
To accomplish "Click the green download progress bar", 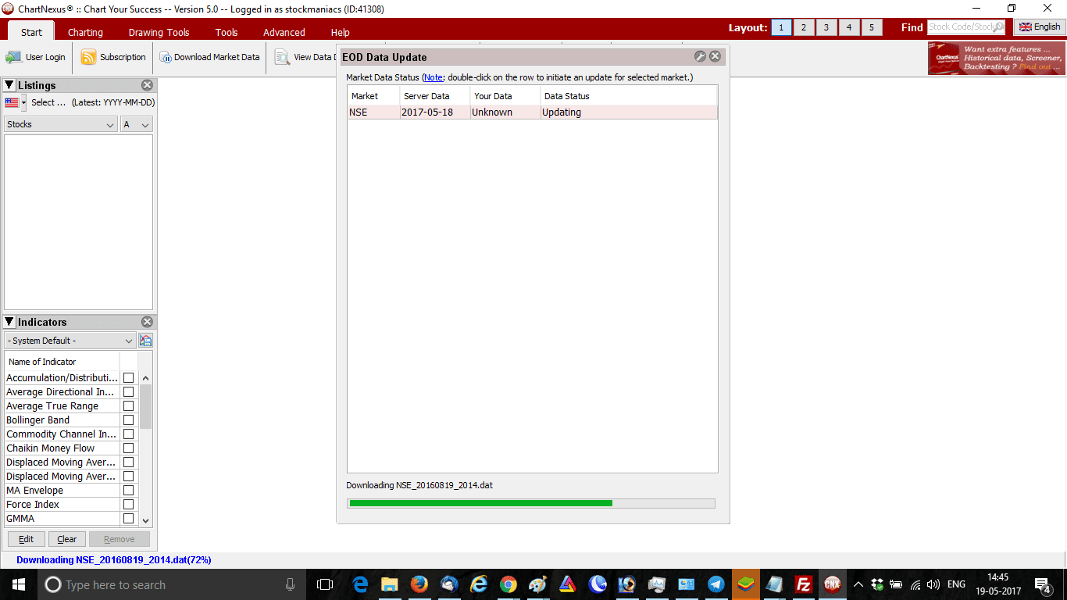I will pos(480,503).
